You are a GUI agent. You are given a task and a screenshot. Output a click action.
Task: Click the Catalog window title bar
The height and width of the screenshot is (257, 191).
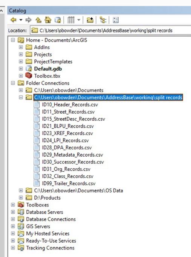99,11
